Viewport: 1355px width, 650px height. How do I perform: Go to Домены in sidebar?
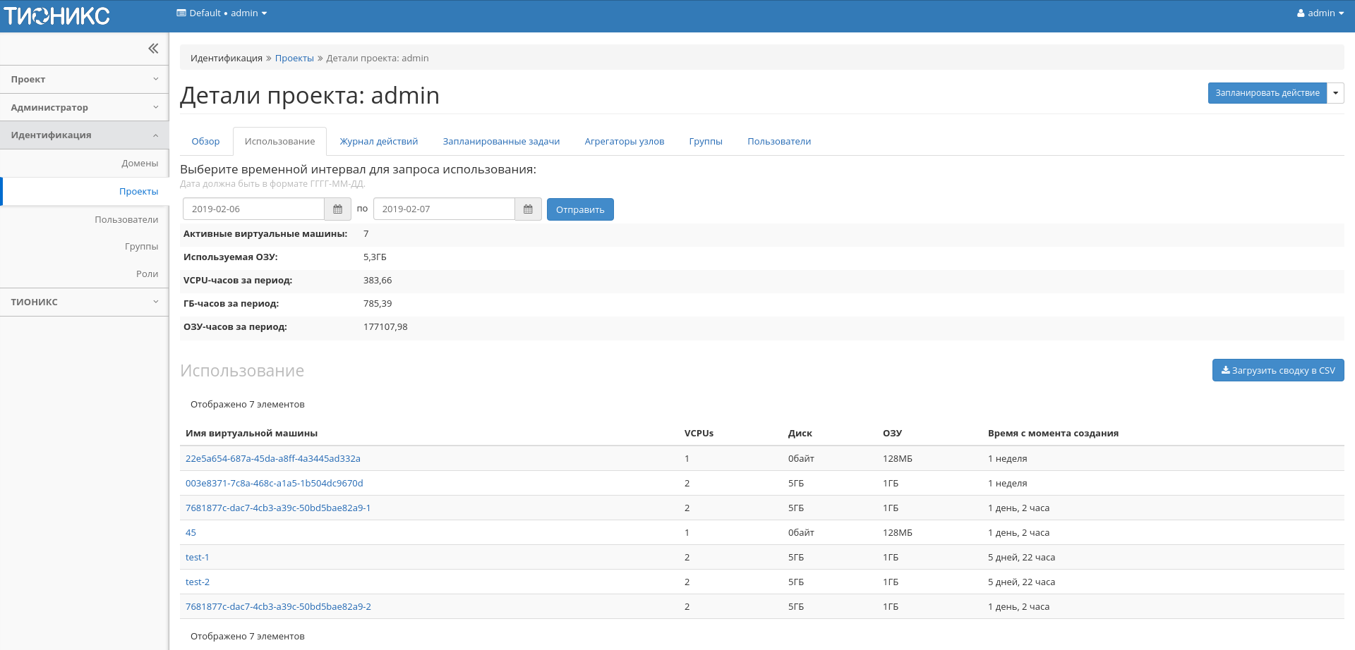pos(140,164)
